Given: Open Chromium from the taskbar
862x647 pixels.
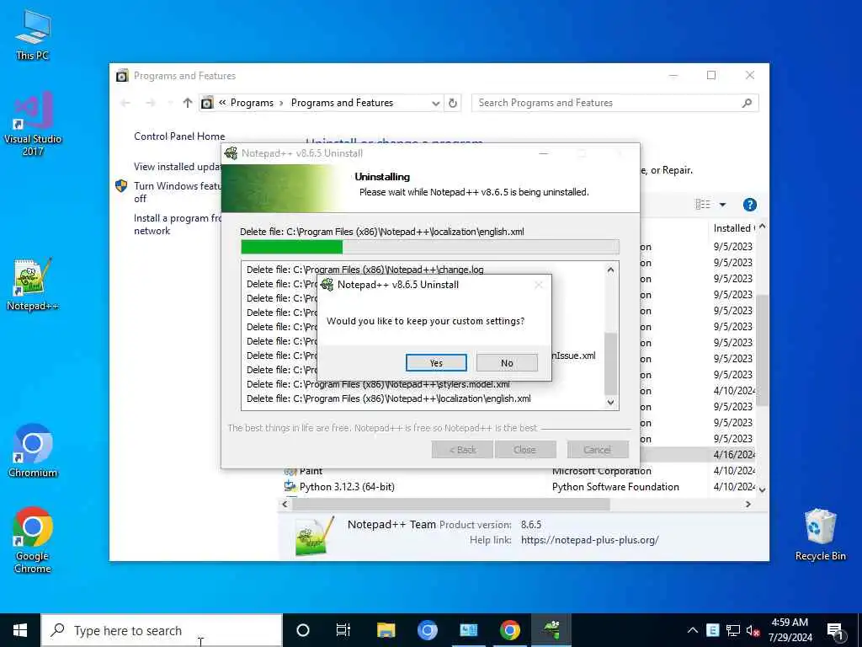Looking at the screenshot, I should [427, 630].
